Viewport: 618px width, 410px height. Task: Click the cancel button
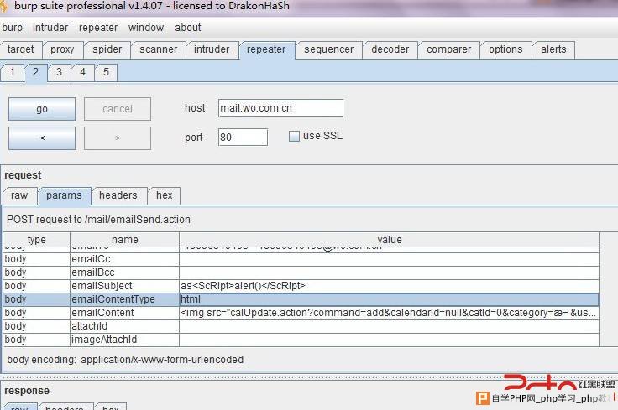[118, 109]
